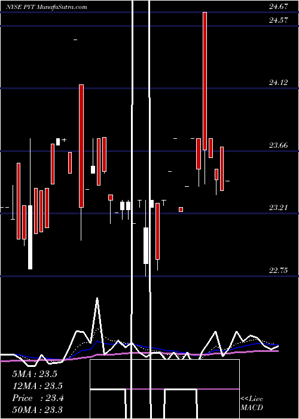This screenshot has width=299, height=419.
Task: Click the 50MA : 23.3 readout
Action: click(x=37, y=410)
